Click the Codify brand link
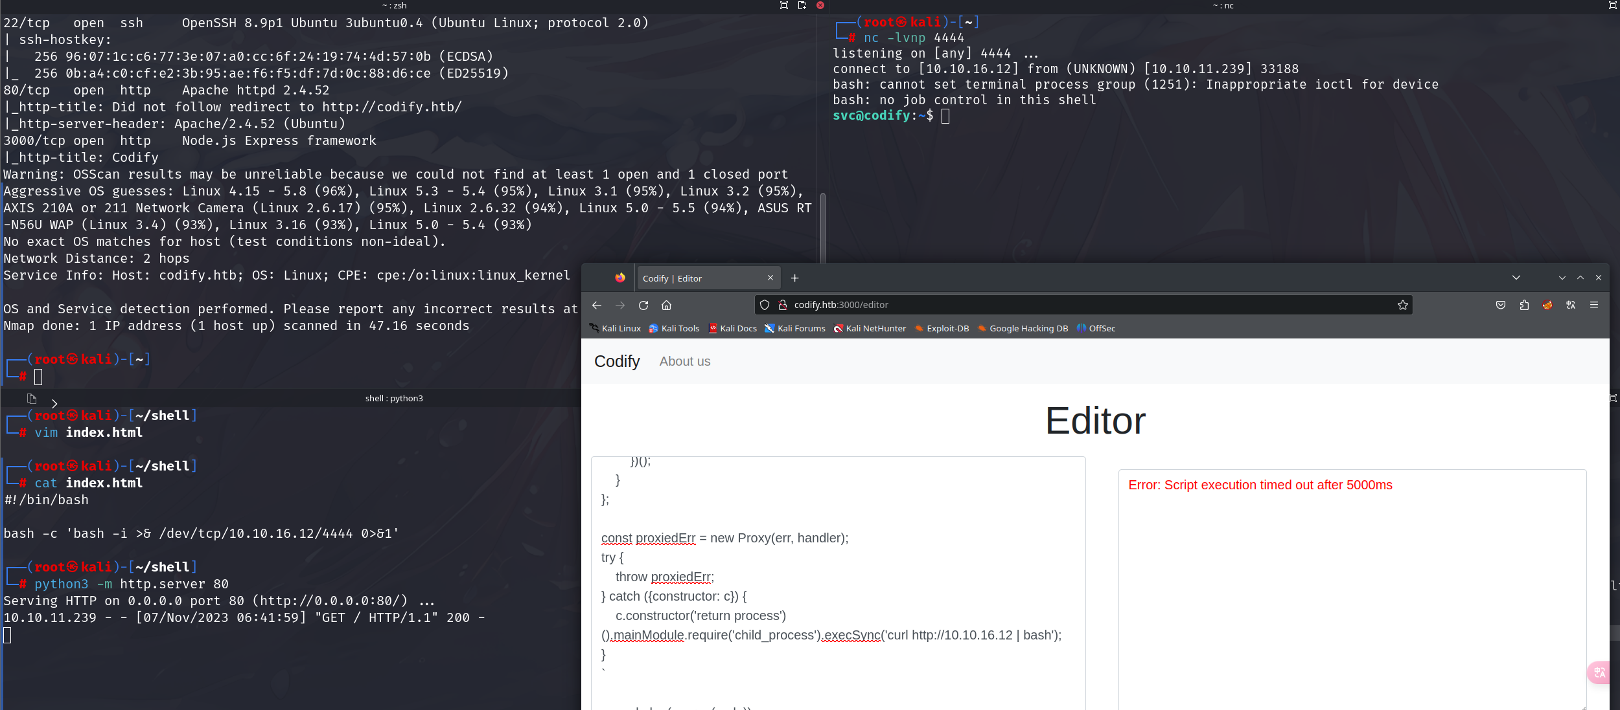 pyautogui.click(x=616, y=361)
